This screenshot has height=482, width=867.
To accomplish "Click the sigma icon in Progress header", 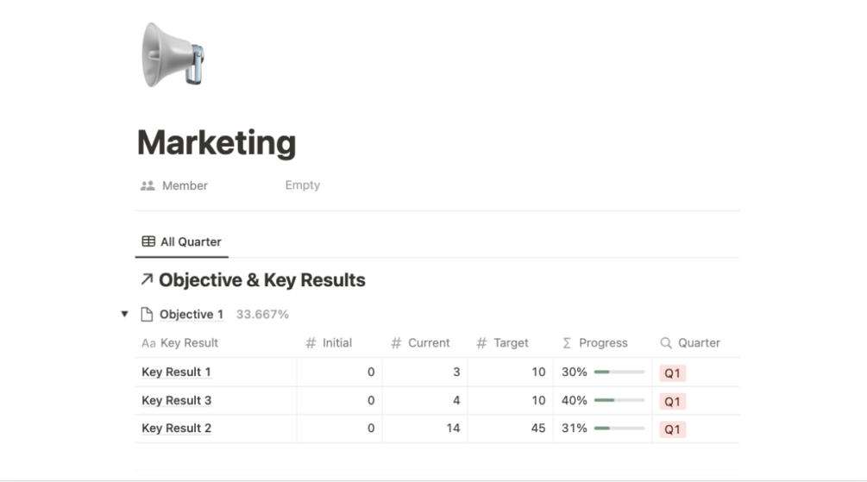I will click(567, 343).
